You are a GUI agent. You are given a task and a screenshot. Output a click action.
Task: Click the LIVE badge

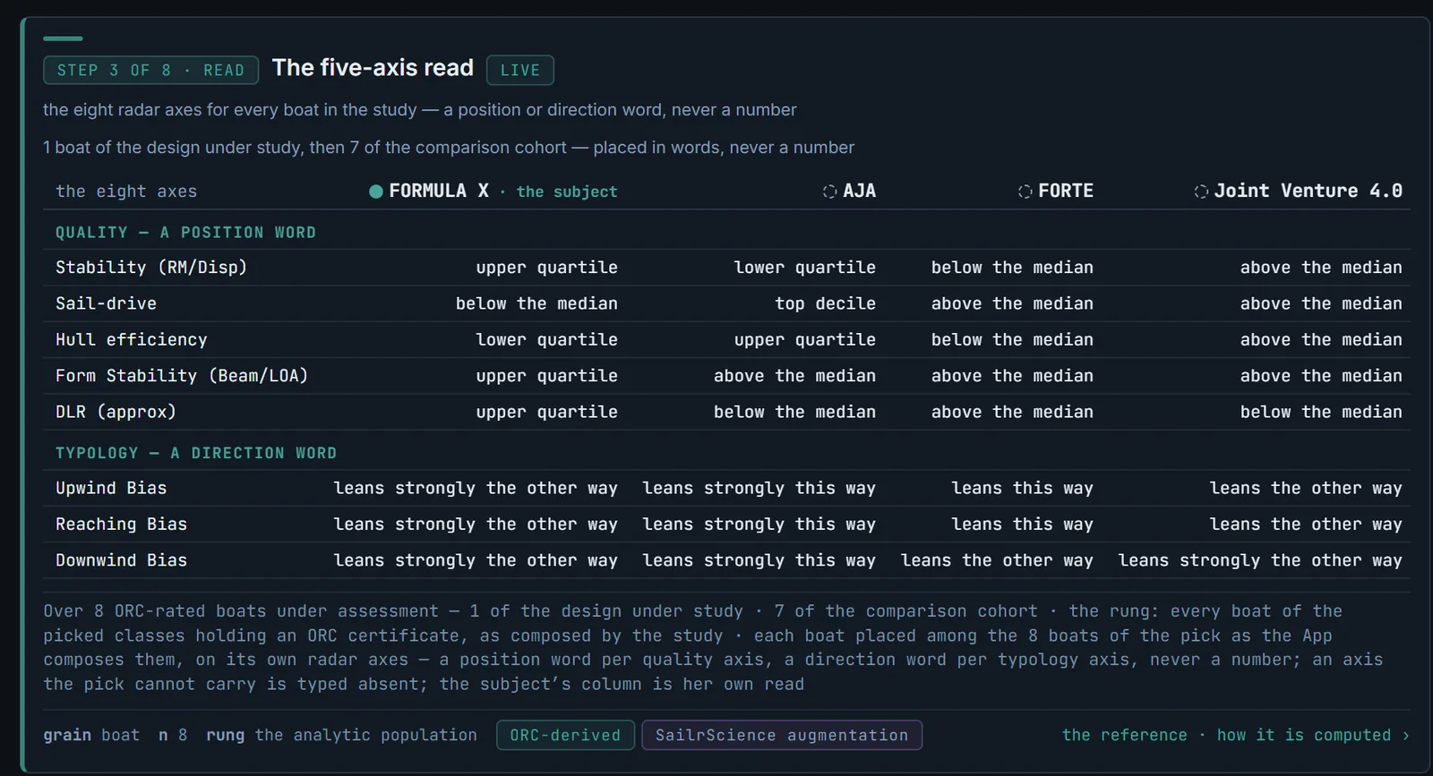tap(520, 70)
